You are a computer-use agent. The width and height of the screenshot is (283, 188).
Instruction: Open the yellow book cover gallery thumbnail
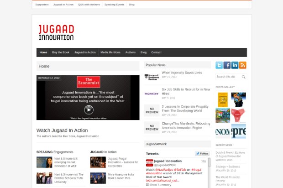(223, 99)
